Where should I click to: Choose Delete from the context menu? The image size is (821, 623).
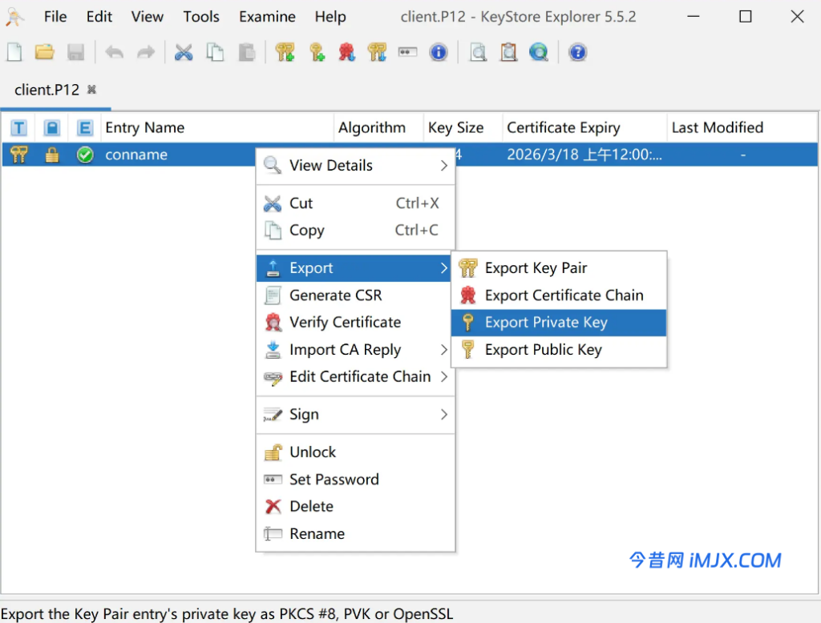(x=355, y=506)
